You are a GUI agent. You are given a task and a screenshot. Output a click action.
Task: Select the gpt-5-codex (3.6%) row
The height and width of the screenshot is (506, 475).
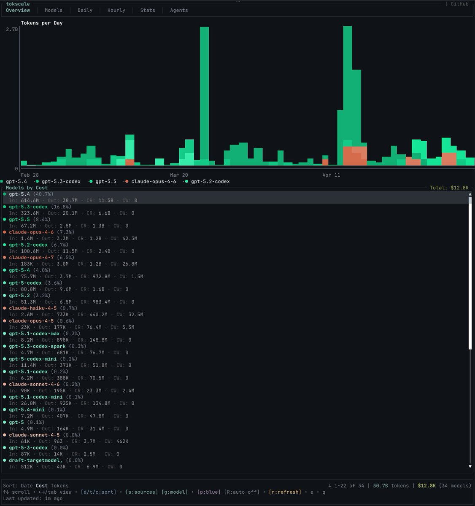click(235, 286)
